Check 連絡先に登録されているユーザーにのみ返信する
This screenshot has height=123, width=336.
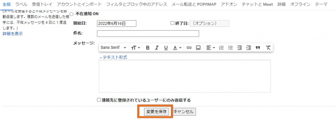click(x=98, y=100)
